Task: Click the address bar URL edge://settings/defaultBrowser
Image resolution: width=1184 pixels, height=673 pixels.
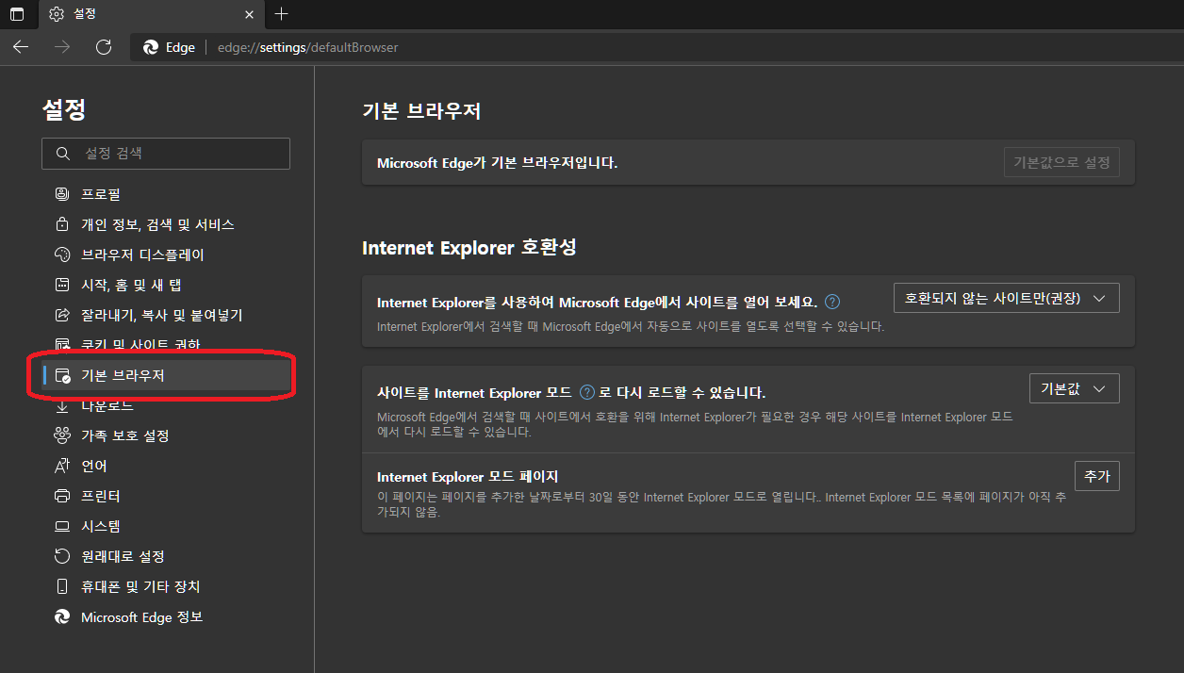Action: 307,47
